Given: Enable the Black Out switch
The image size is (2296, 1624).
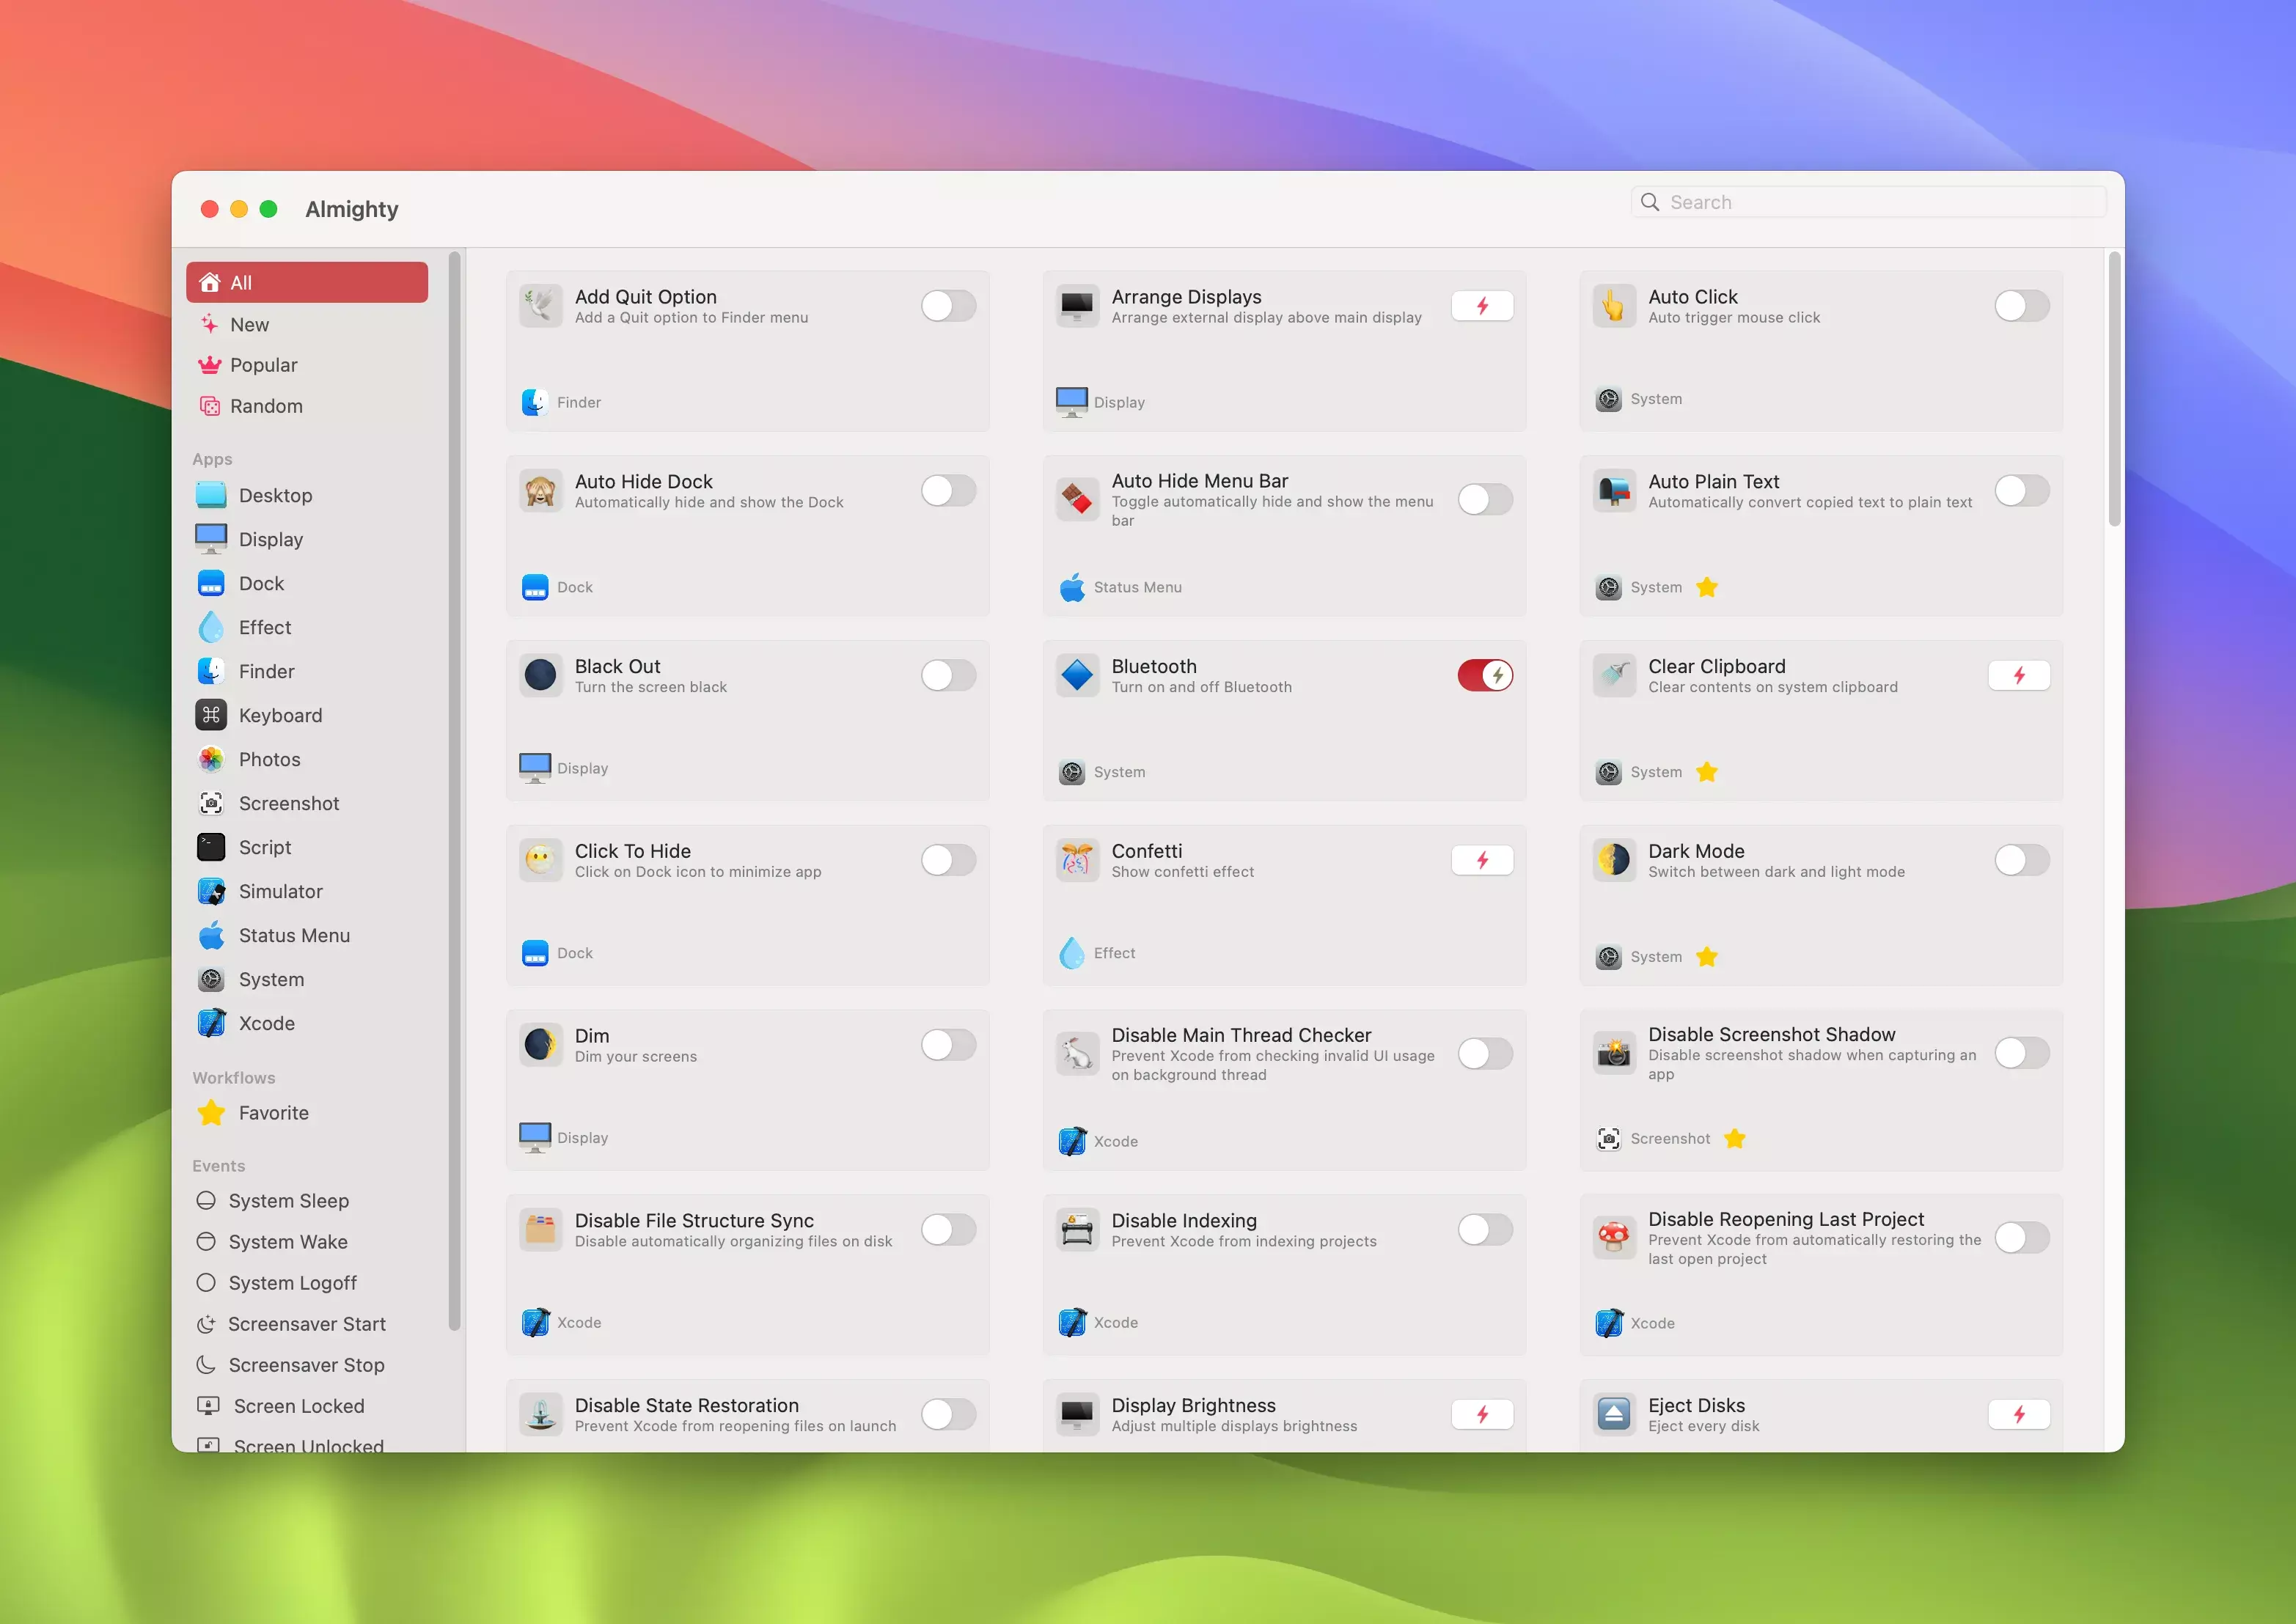Looking at the screenshot, I should (948, 675).
